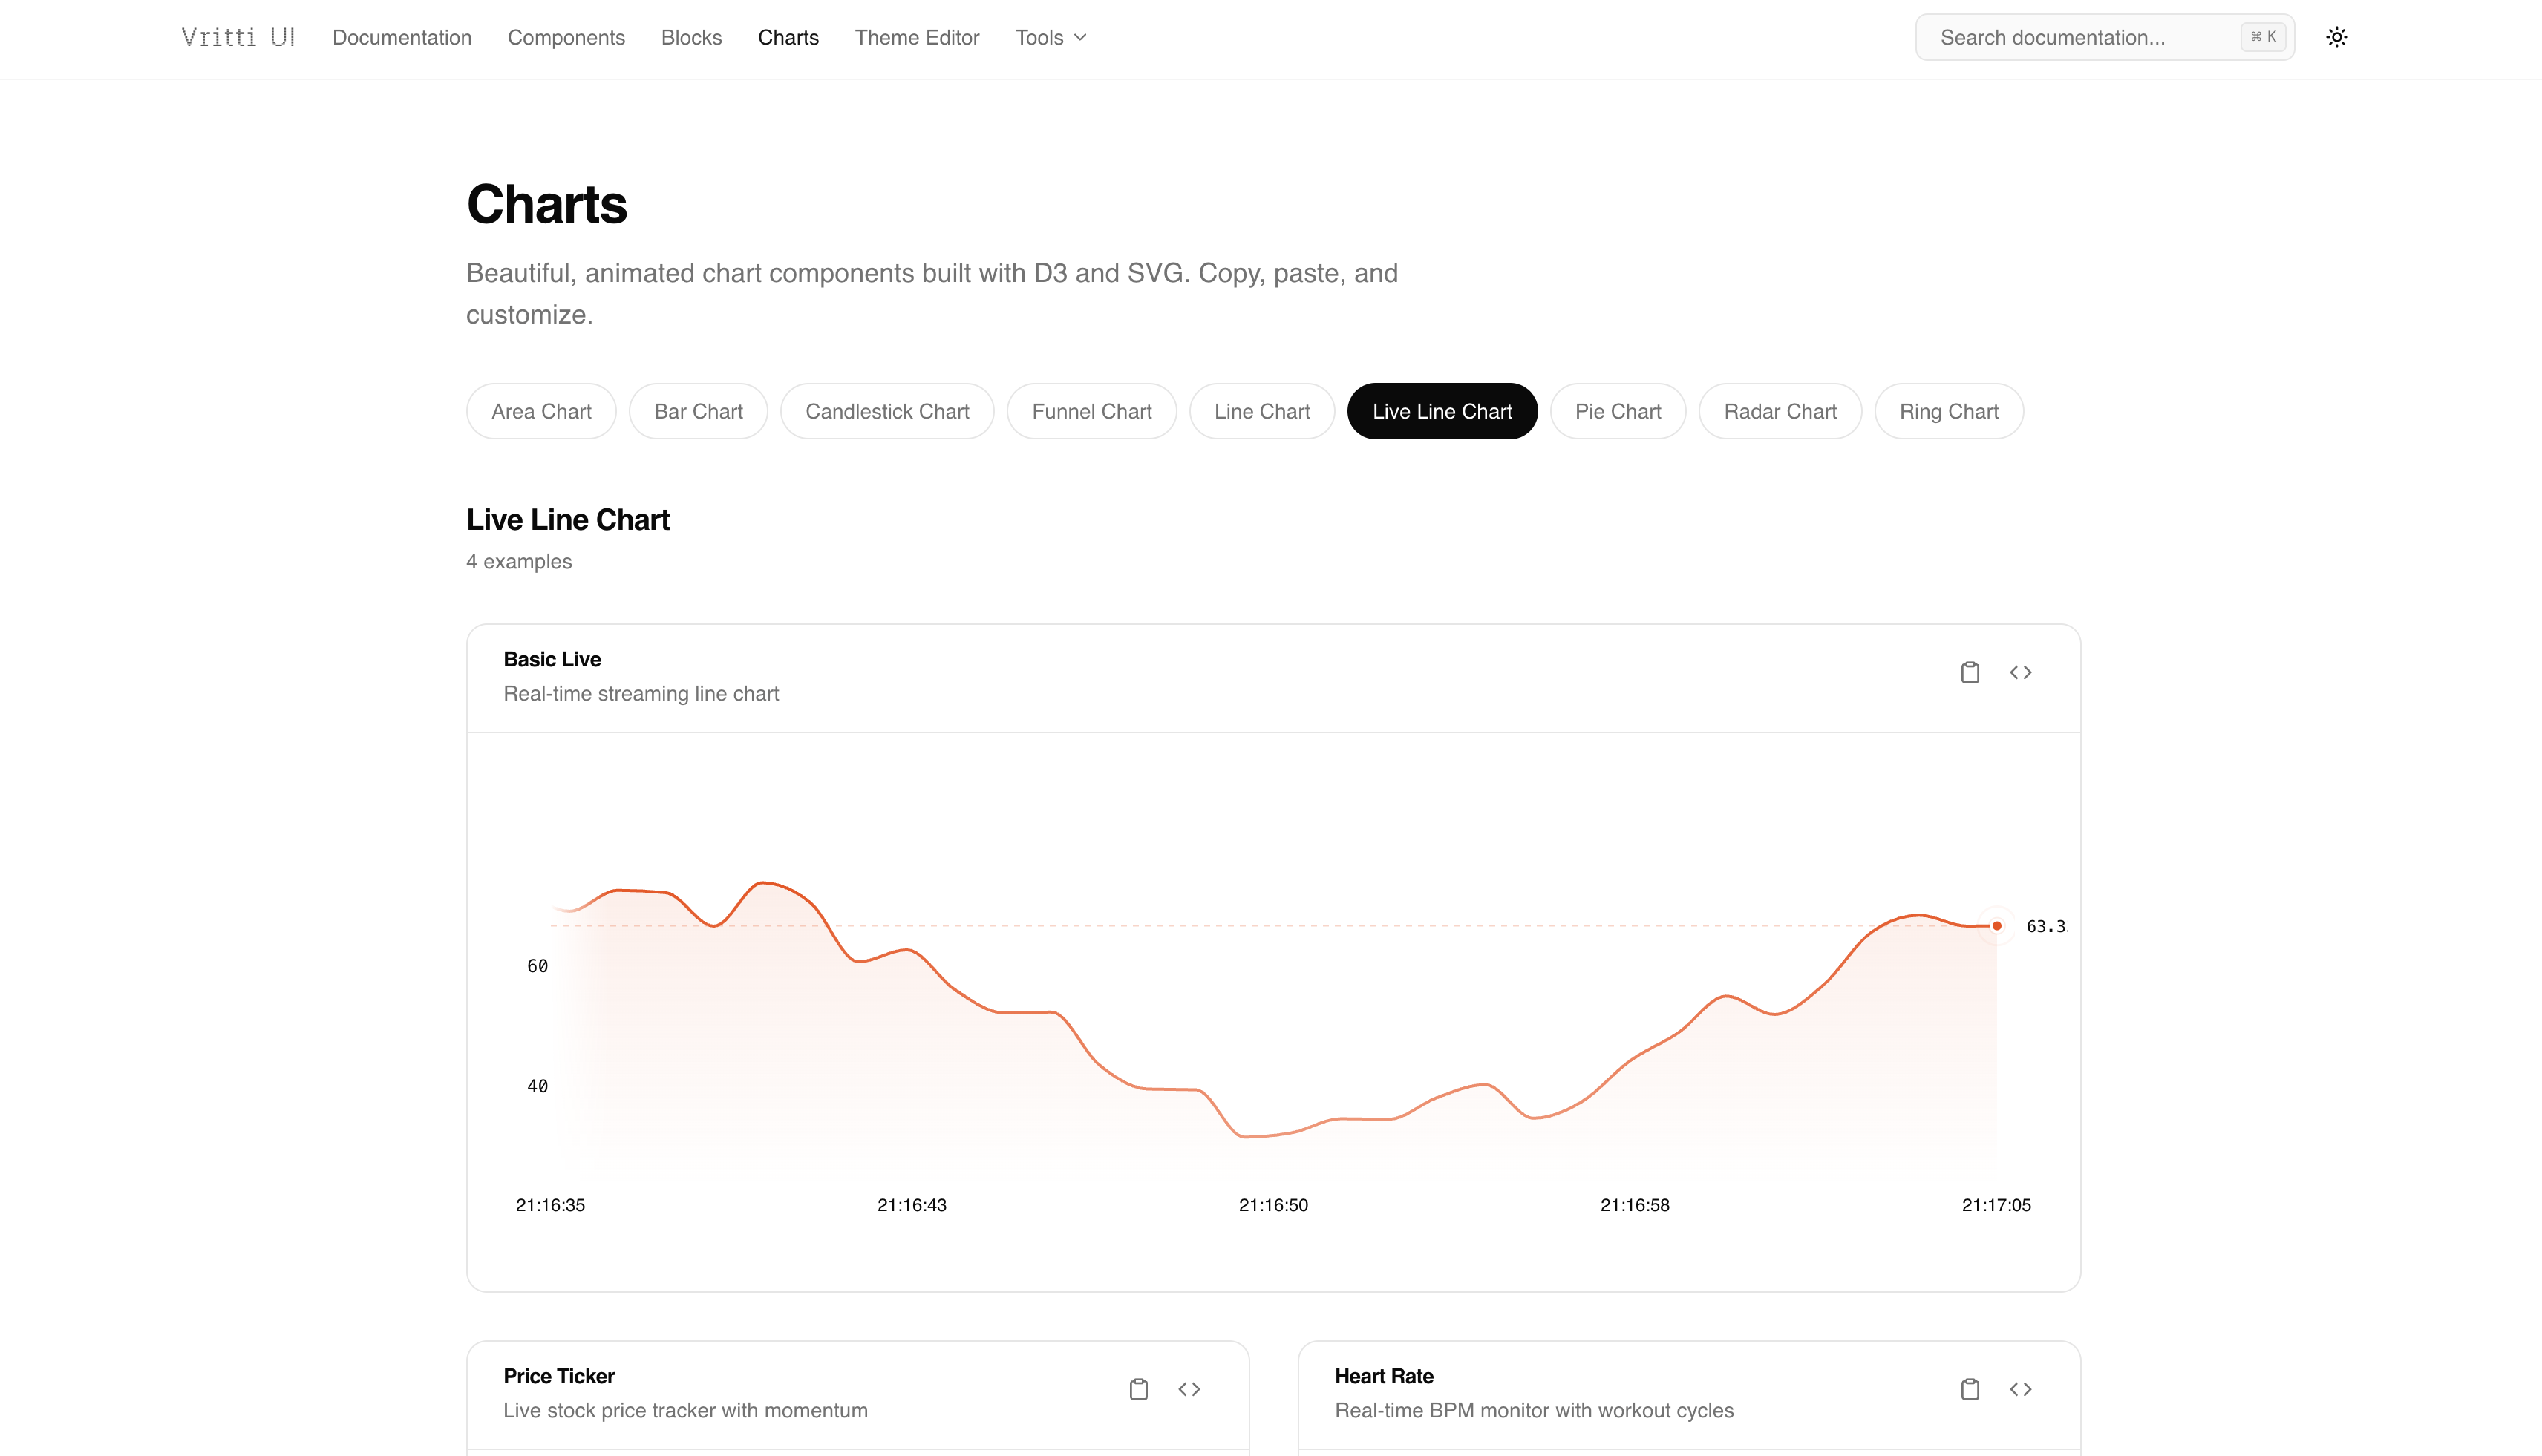Click the 60 y-axis label

(x=538, y=966)
